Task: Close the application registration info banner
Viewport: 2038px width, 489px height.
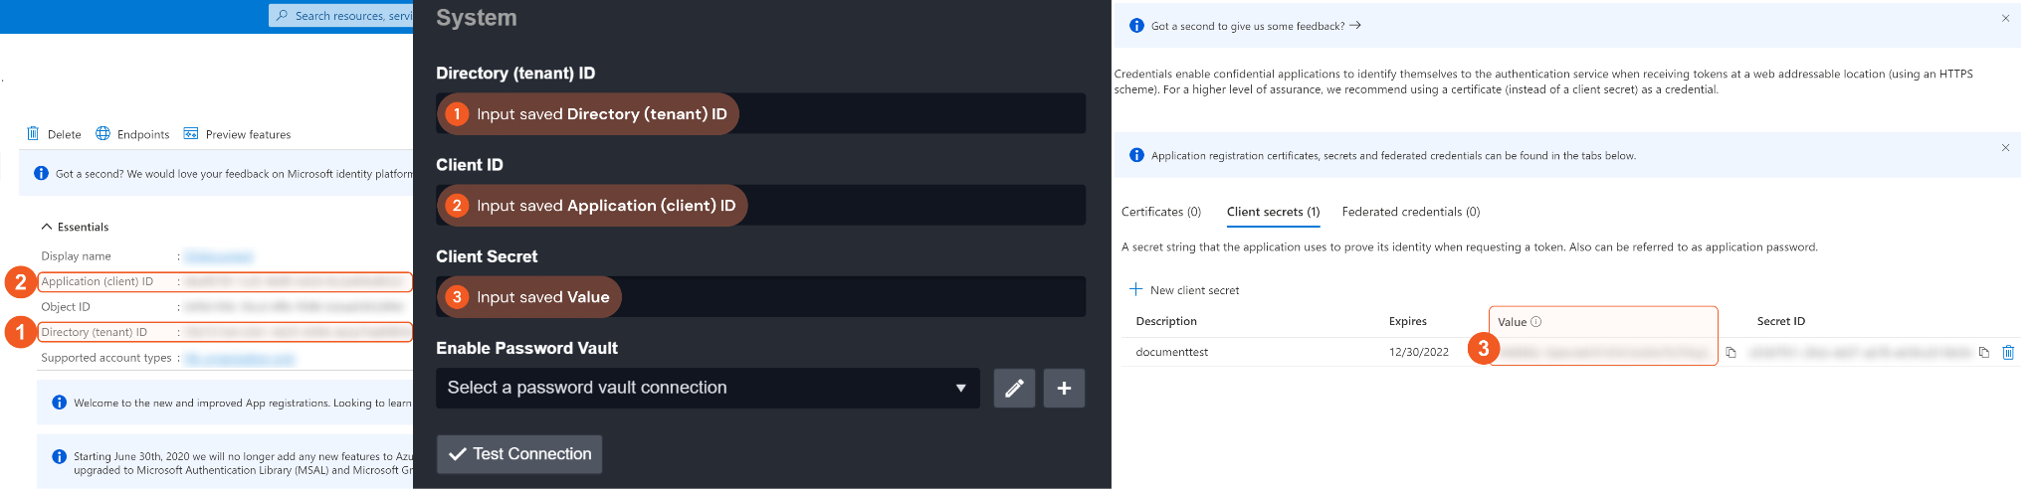Action: click(2005, 147)
